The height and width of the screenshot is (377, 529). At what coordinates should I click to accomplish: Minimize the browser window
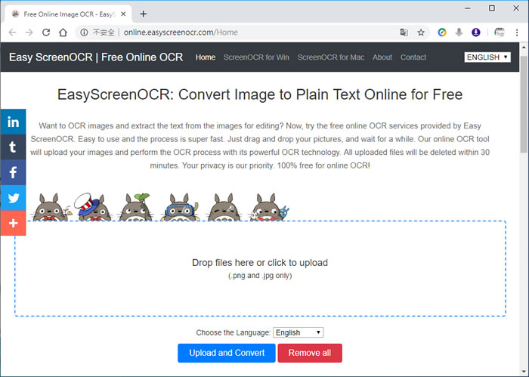[468, 8]
